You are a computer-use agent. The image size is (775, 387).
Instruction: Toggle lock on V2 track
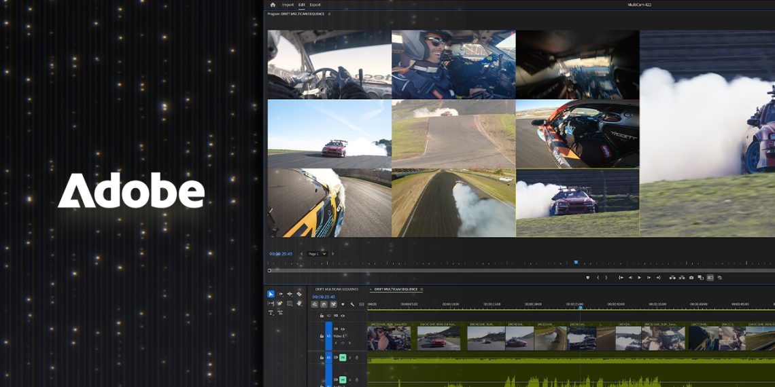point(322,316)
